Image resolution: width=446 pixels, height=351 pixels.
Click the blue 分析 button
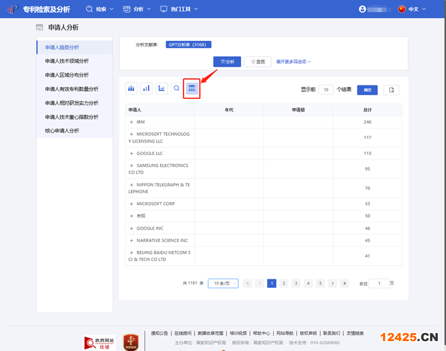pyautogui.click(x=227, y=62)
